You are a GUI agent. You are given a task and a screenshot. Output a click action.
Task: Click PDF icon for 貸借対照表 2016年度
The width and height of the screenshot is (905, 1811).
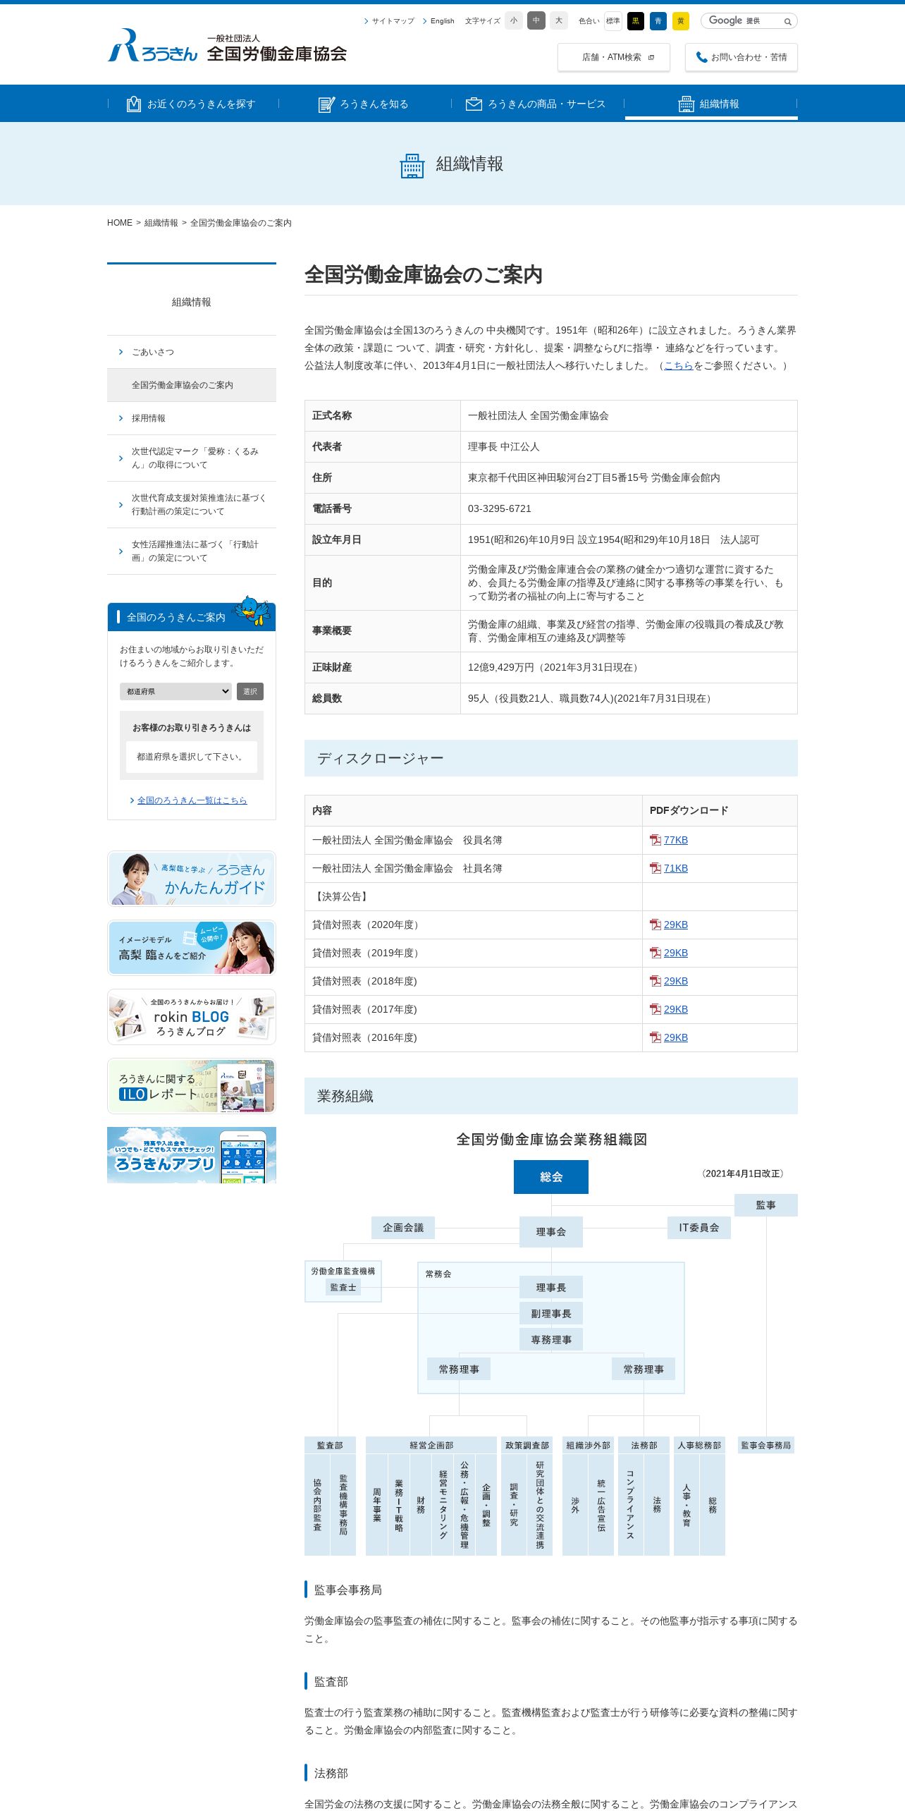coord(655,1037)
